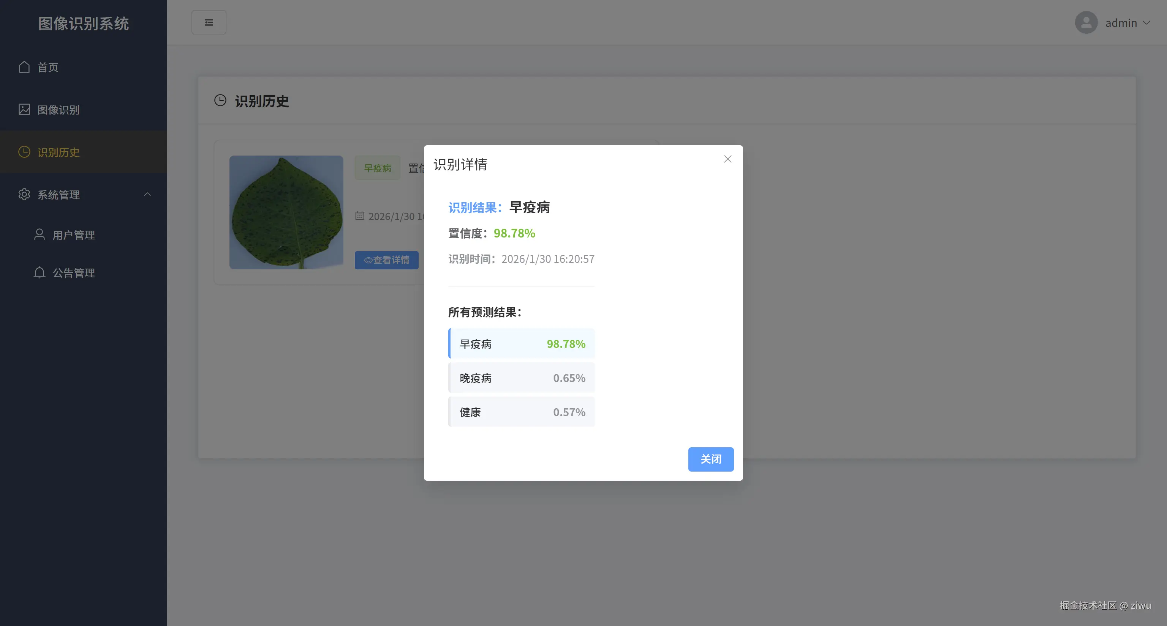Select the user icon next to 用户管理
This screenshot has width=1167, height=626.
[x=39, y=234]
